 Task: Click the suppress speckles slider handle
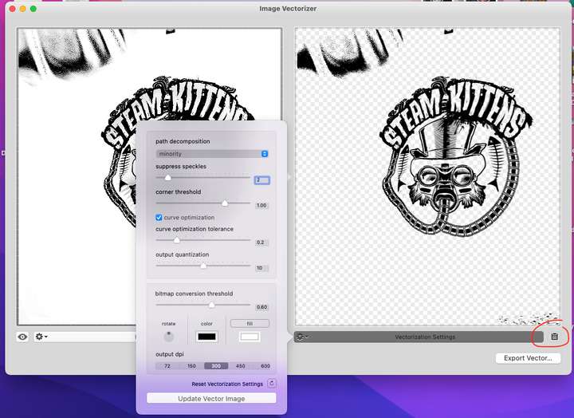click(167, 178)
